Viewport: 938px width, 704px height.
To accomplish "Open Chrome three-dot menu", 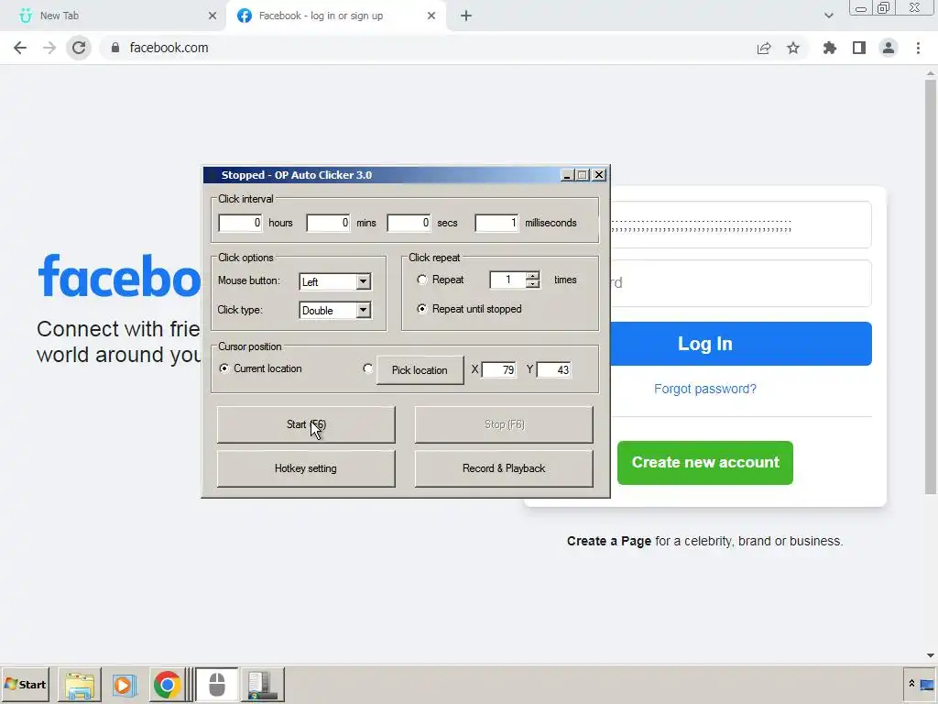I will click(x=918, y=48).
